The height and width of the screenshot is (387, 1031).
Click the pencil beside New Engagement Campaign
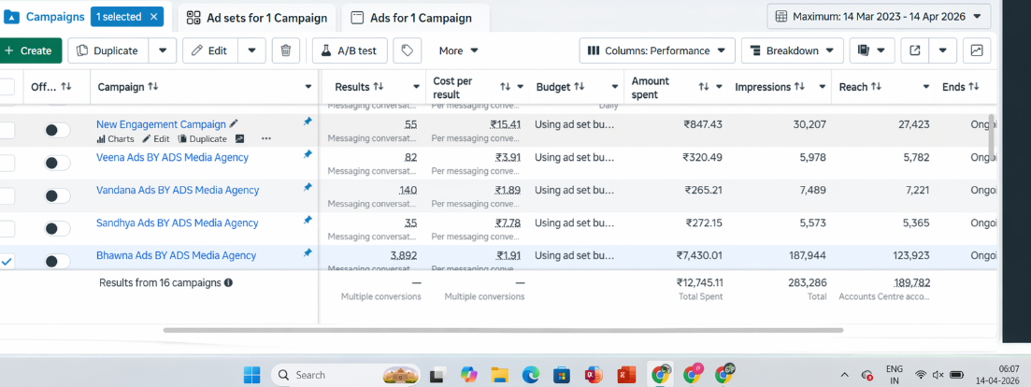coord(234,123)
